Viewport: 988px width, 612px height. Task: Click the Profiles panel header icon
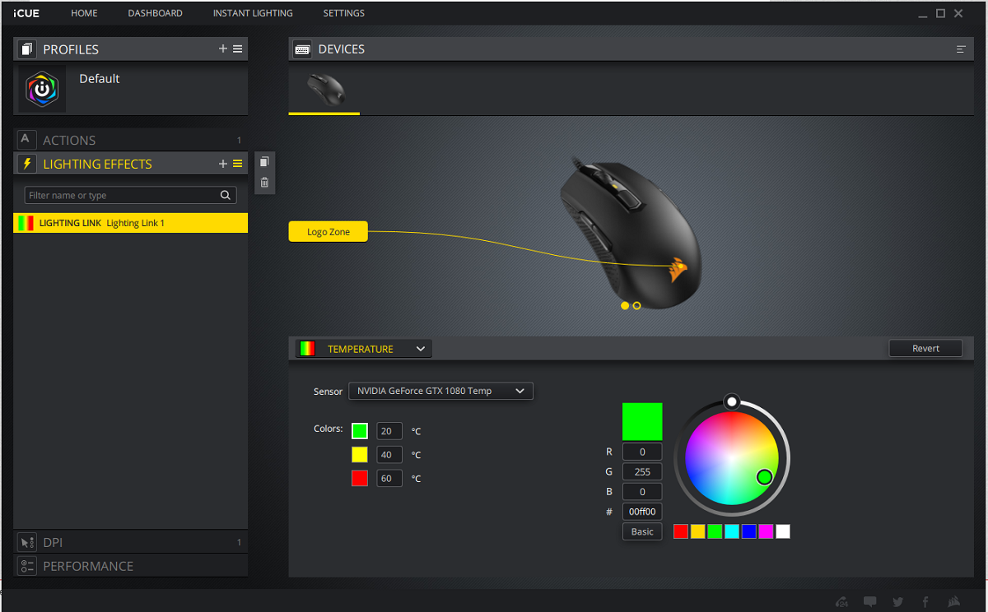27,49
